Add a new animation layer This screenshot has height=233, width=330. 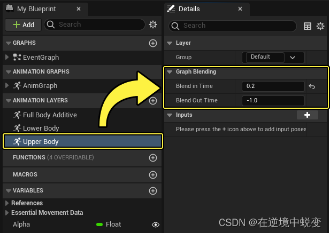click(153, 100)
